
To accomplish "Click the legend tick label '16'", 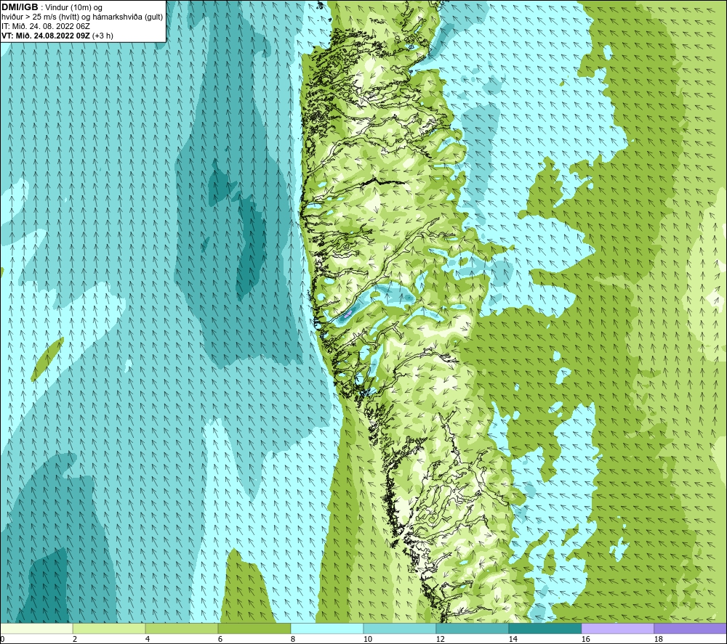I will [585, 640].
